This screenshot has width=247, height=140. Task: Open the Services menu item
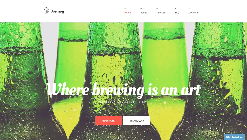coord(161,13)
